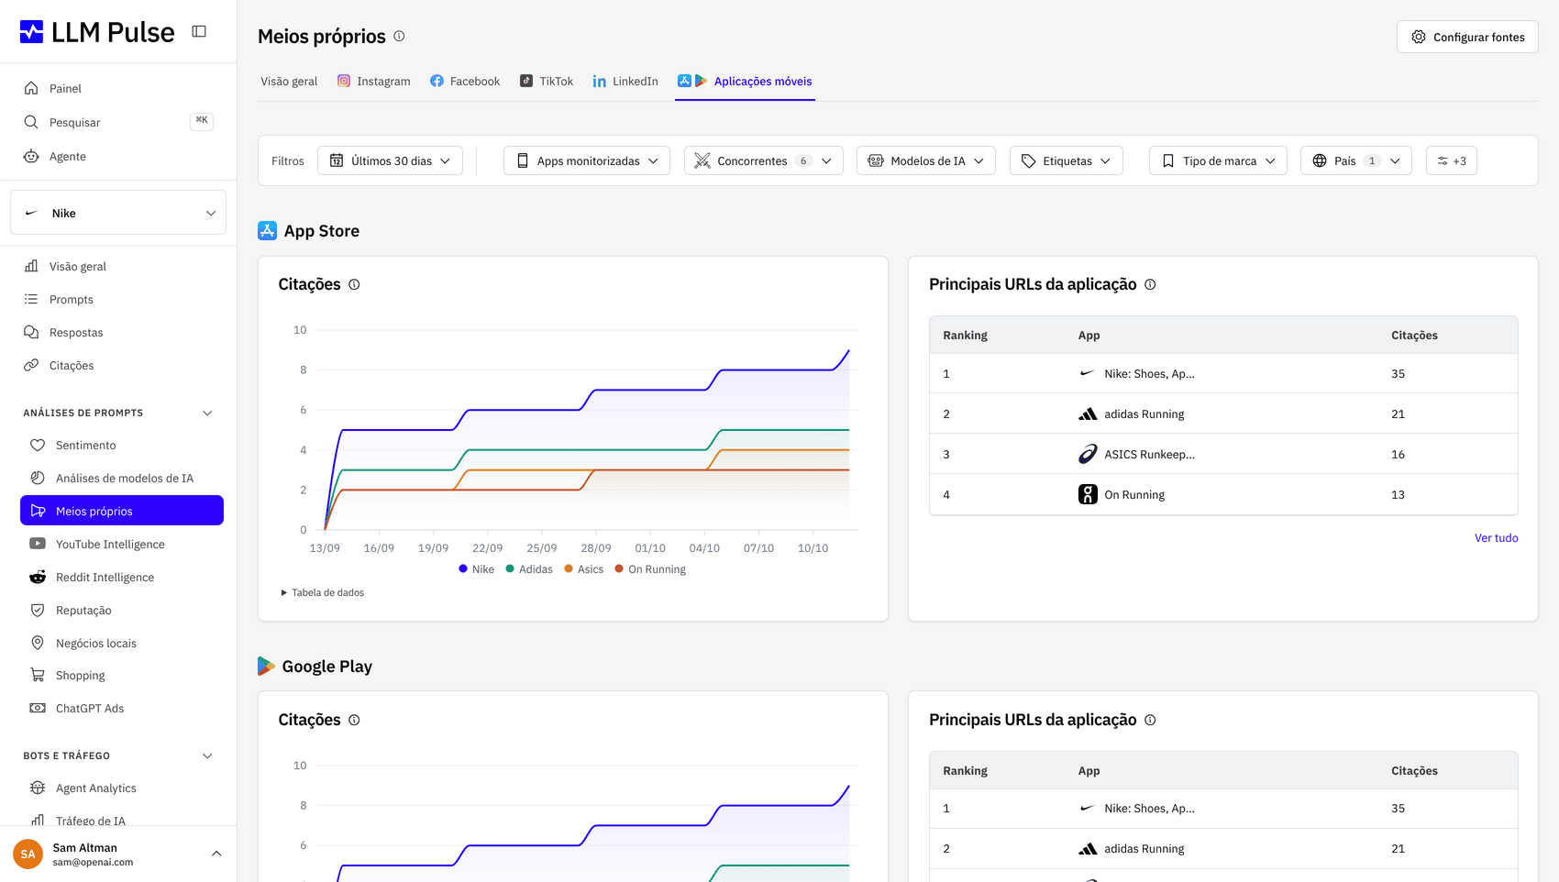Collapse Análises de Prompts section

point(207,413)
